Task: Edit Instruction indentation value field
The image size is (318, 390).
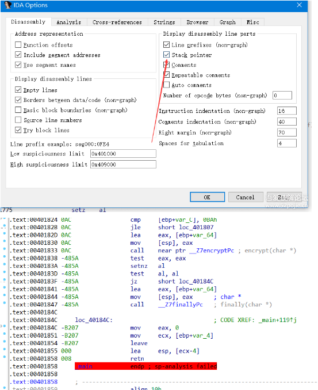Action: click(x=287, y=111)
